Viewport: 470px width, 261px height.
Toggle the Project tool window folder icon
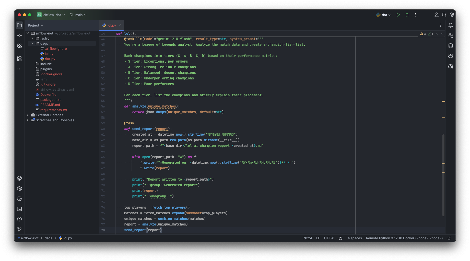pyautogui.click(x=19, y=25)
